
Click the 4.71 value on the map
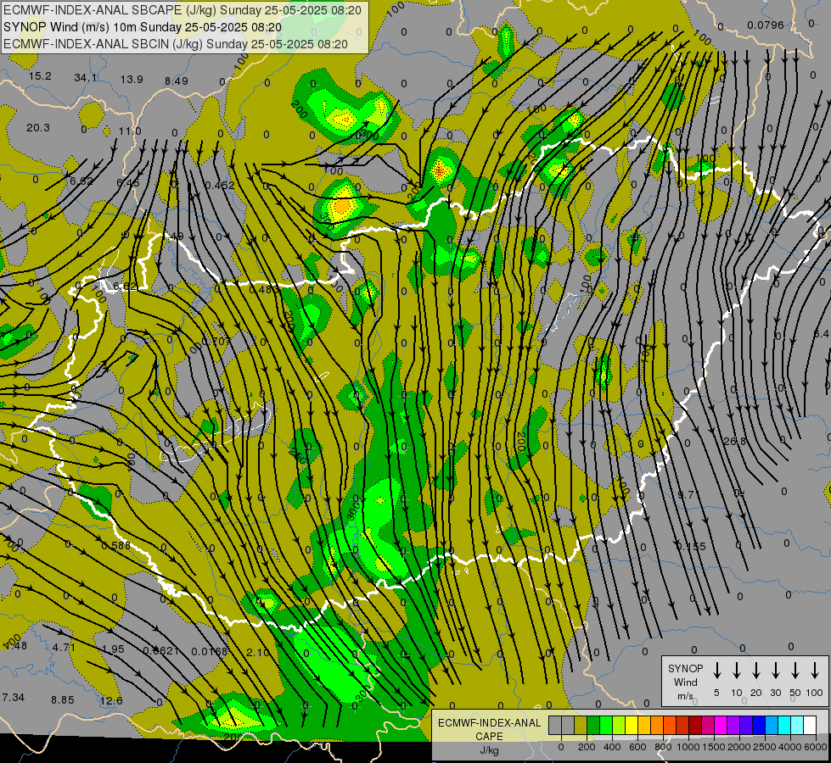point(65,648)
